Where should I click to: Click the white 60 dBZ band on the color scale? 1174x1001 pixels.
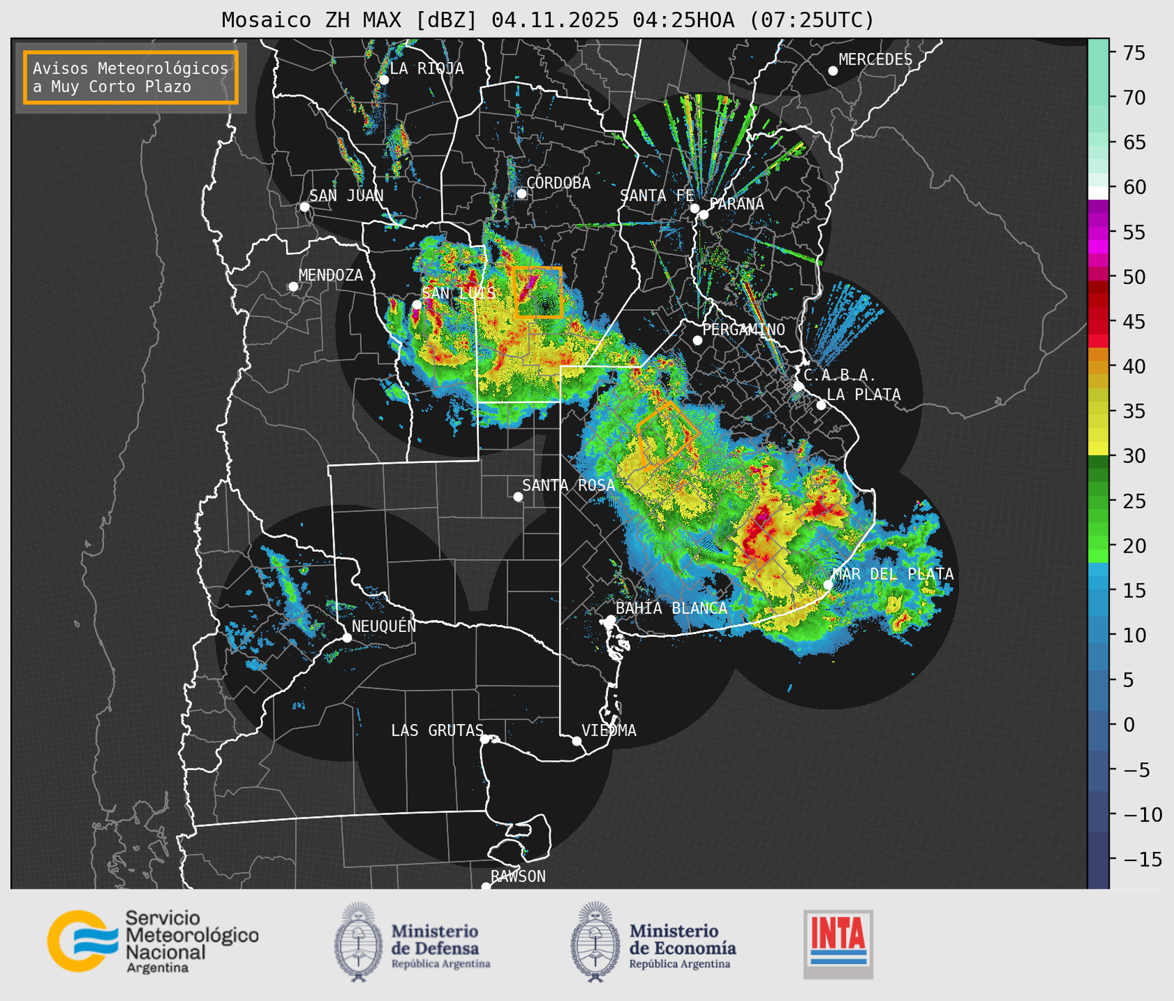pyautogui.click(x=1098, y=192)
